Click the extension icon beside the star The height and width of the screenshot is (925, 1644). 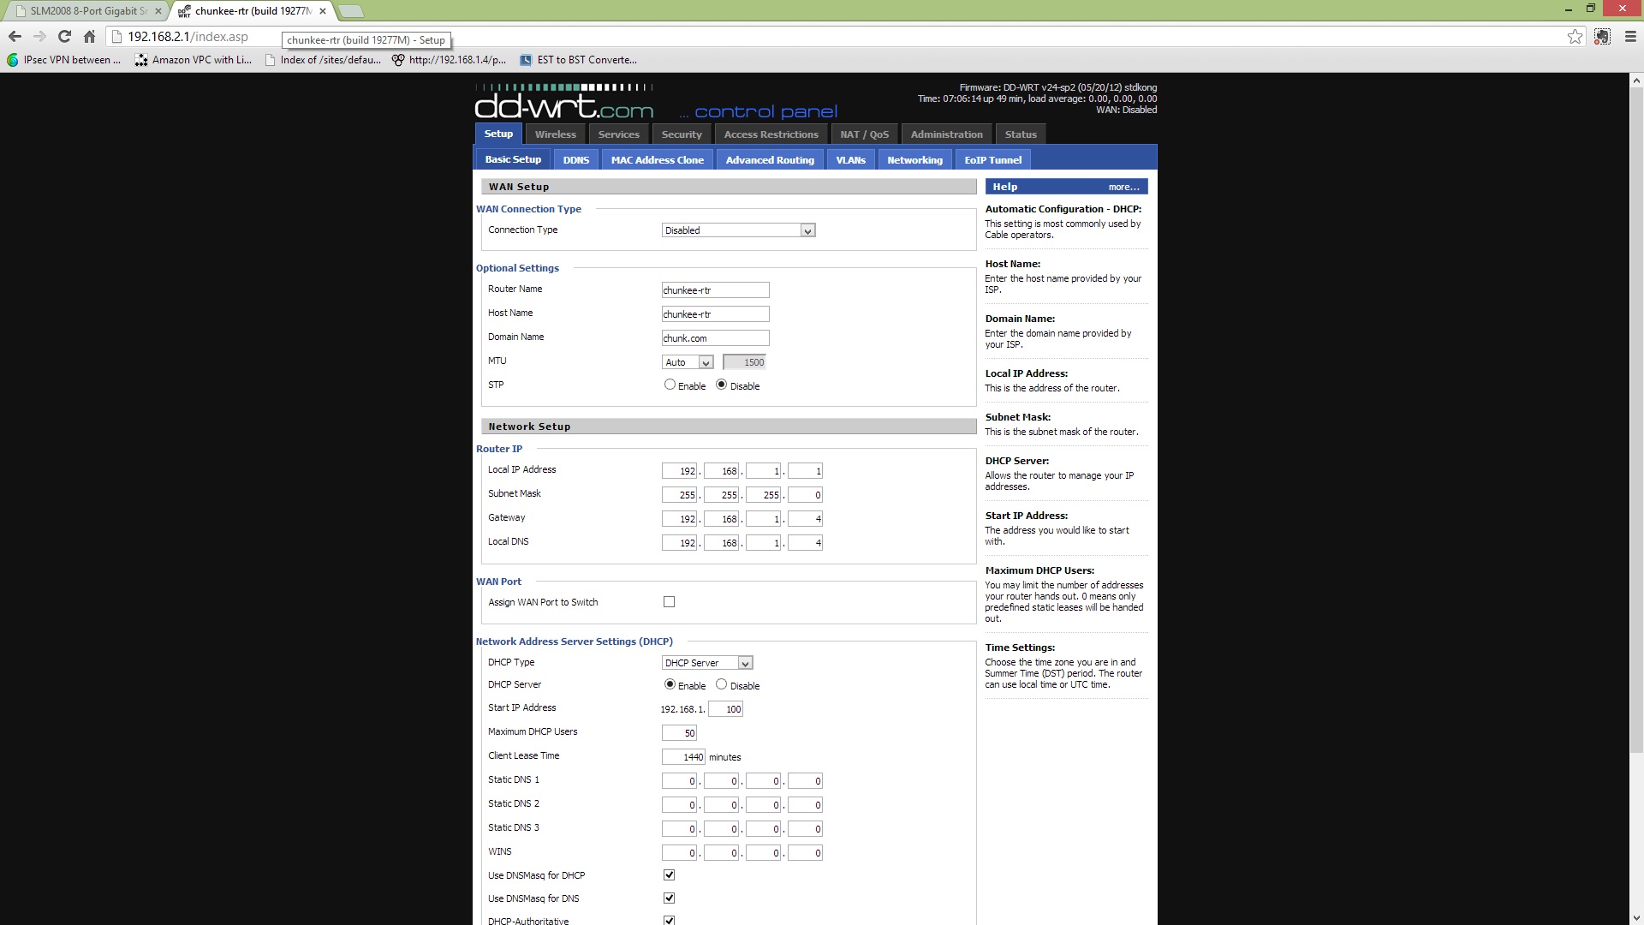(1602, 37)
